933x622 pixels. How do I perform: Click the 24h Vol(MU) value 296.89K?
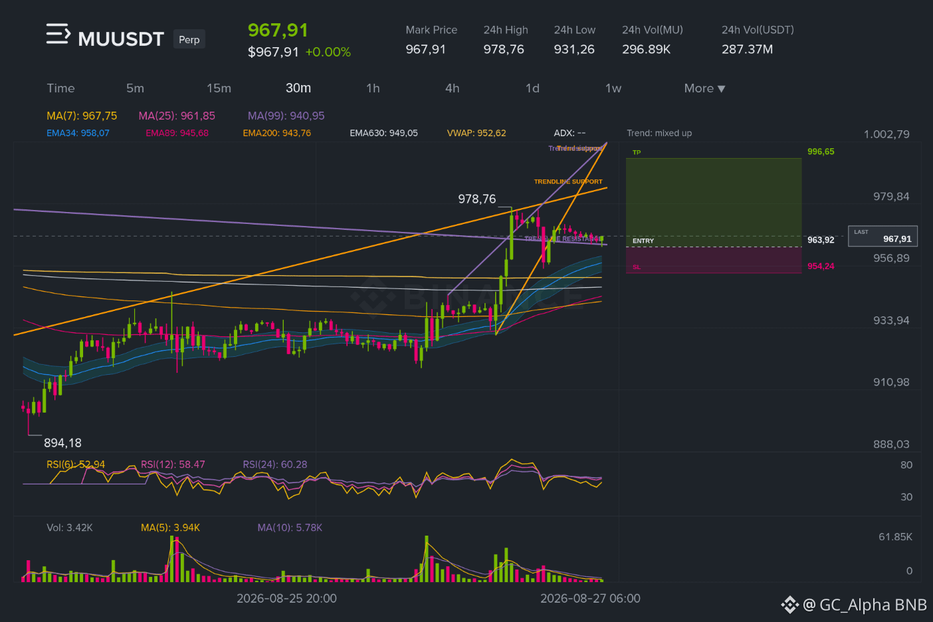(x=646, y=49)
